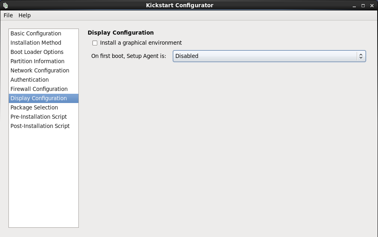Open Firewall Configuration section
378x237 pixels.
coord(39,89)
